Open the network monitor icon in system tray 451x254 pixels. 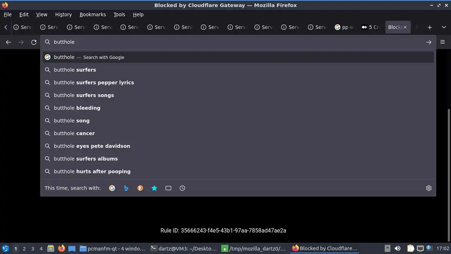(420, 248)
